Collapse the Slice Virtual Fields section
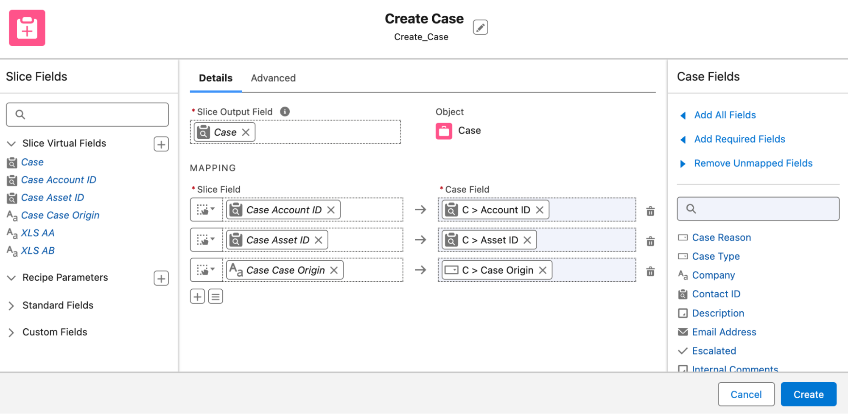Screen dimensions: 848x414 pos(11,144)
